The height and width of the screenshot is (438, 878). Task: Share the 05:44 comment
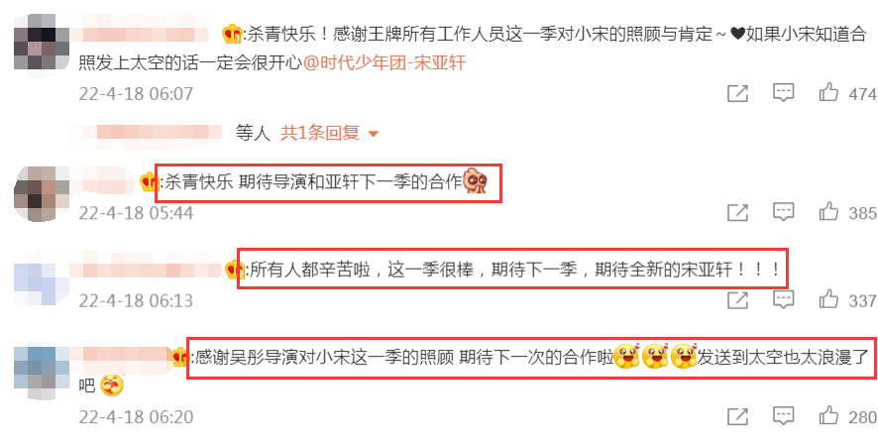[x=737, y=212]
